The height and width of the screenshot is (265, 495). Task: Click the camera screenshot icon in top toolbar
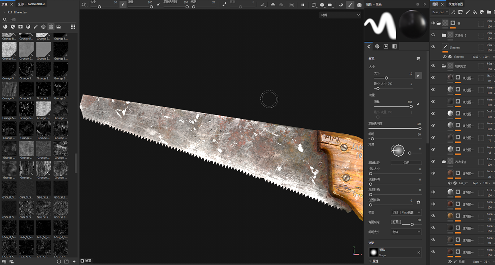click(359, 5)
